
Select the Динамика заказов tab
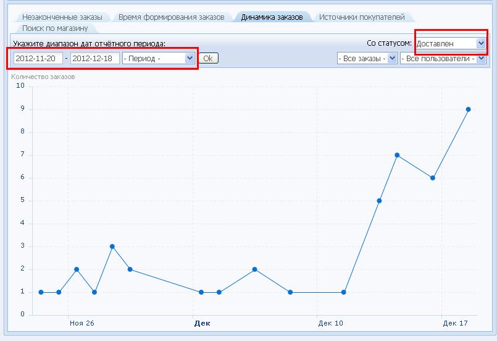pos(272,17)
